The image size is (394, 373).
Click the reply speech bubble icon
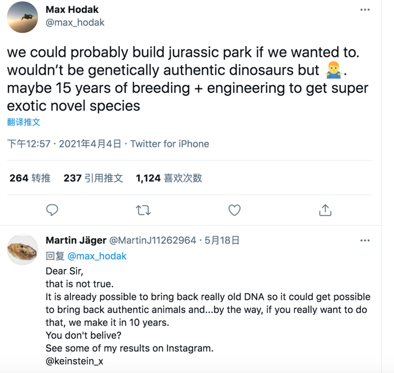click(x=52, y=210)
